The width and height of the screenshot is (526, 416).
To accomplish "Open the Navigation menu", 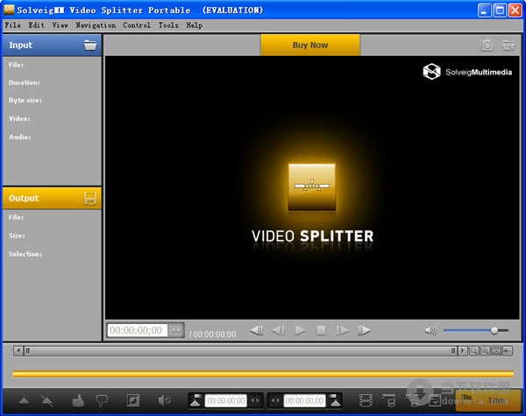I will click(x=96, y=25).
